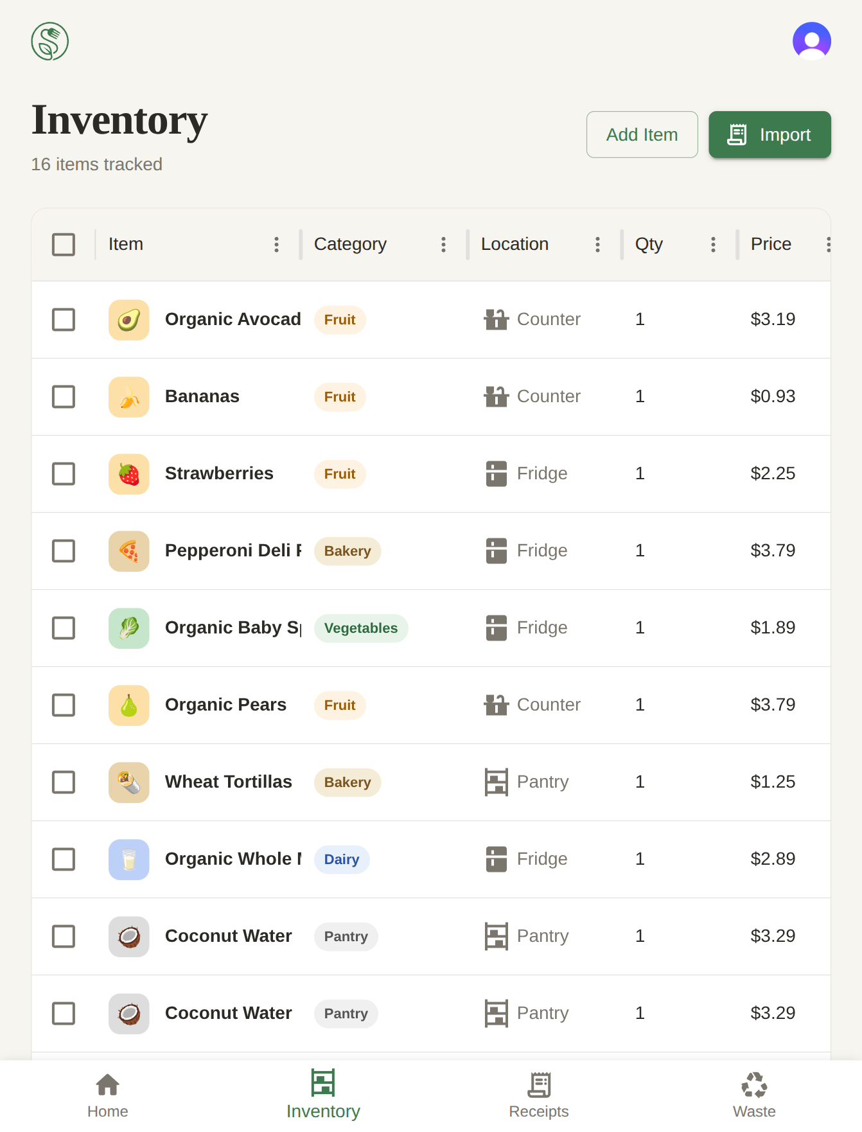862x1132 pixels.
Task: Click the Location column header
Action: (515, 244)
